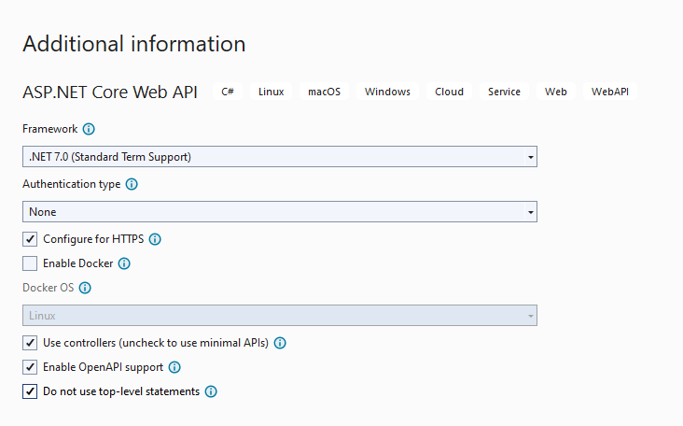Click the Enable OpenAPI support info icon
This screenshot has height=426, width=683.
pyautogui.click(x=174, y=367)
